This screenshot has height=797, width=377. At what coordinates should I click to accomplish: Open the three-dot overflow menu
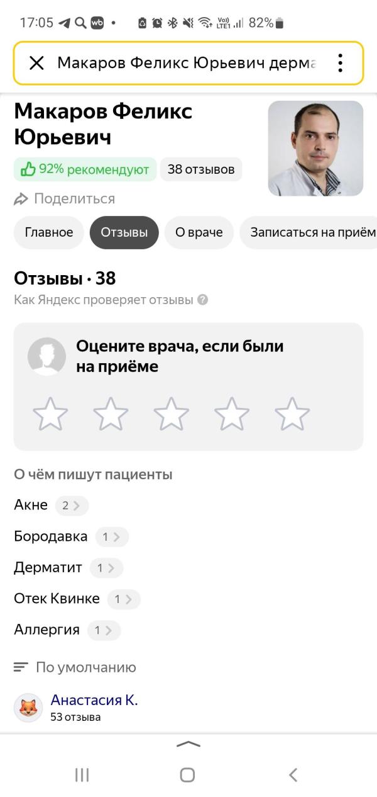340,63
